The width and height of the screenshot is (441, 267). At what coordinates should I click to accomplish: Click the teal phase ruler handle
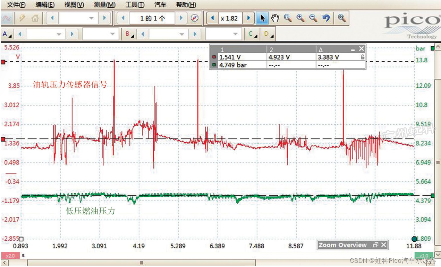click(x=414, y=239)
